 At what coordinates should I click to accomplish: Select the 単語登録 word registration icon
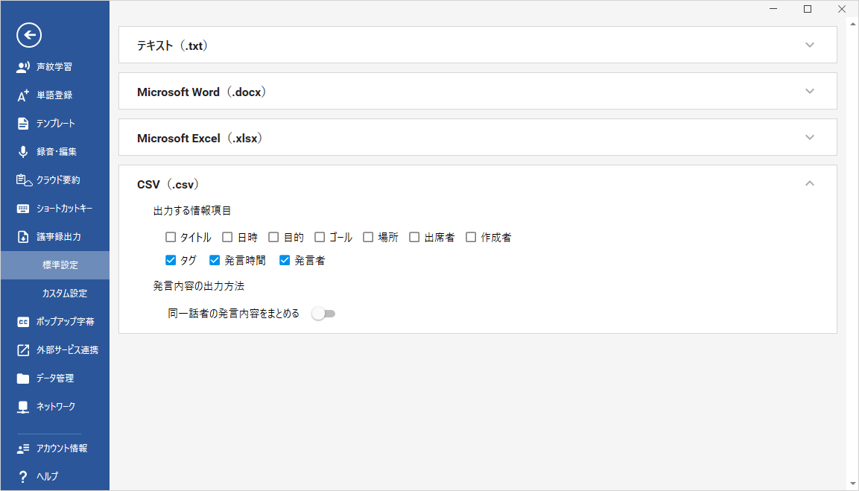(x=23, y=95)
